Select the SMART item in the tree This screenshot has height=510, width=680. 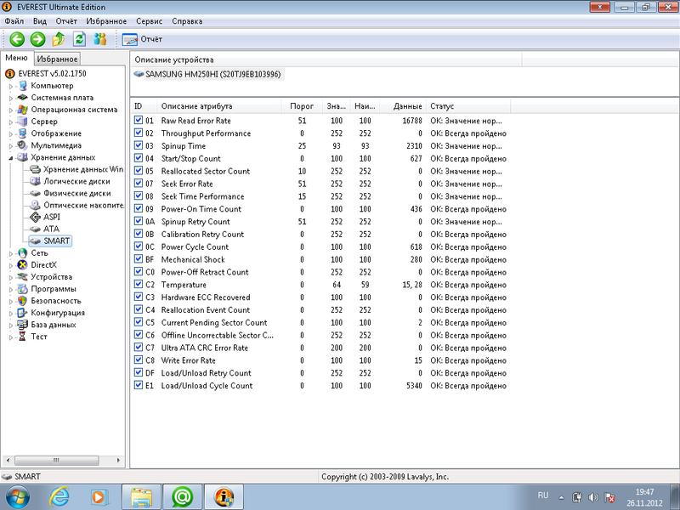point(50,241)
